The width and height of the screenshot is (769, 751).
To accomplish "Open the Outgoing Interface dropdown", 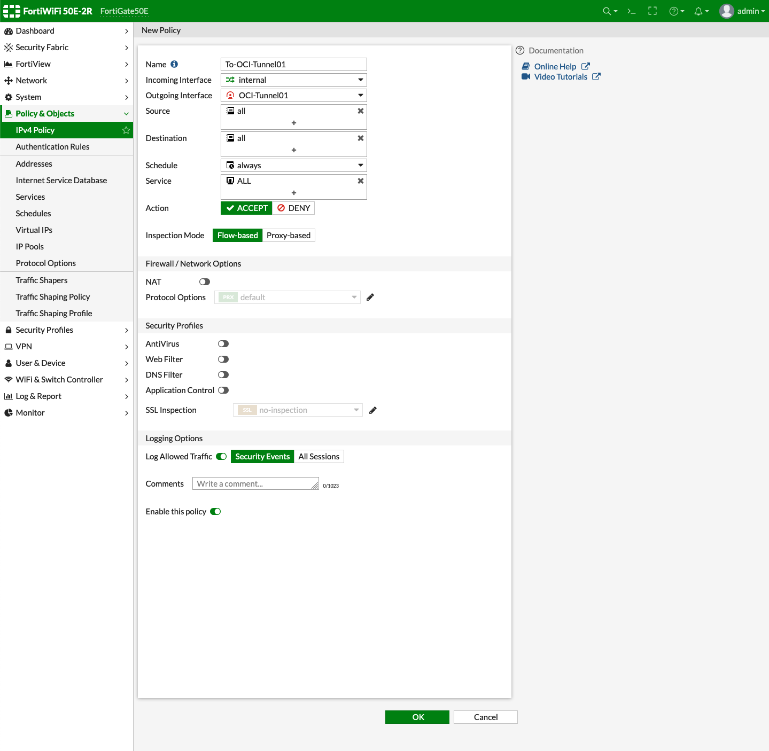I will [x=294, y=96].
